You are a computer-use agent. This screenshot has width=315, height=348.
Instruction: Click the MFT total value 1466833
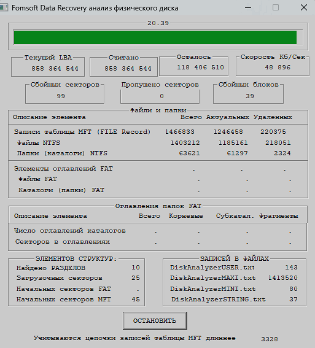point(179,132)
